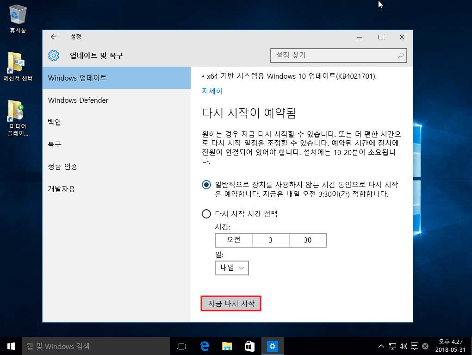The image size is (472, 355).
Task: Open Action Center notifications icon
Action: (415, 346)
